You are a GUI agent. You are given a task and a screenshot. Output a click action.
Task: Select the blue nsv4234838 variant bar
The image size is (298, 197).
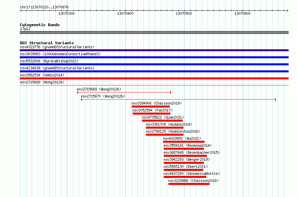[x=154, y=71]
